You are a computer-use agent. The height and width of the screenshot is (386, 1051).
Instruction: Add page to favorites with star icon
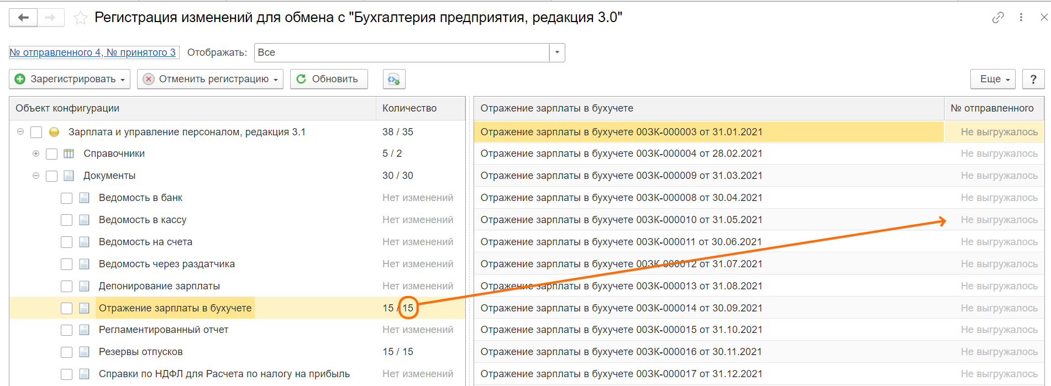click(x=81, y=18)
